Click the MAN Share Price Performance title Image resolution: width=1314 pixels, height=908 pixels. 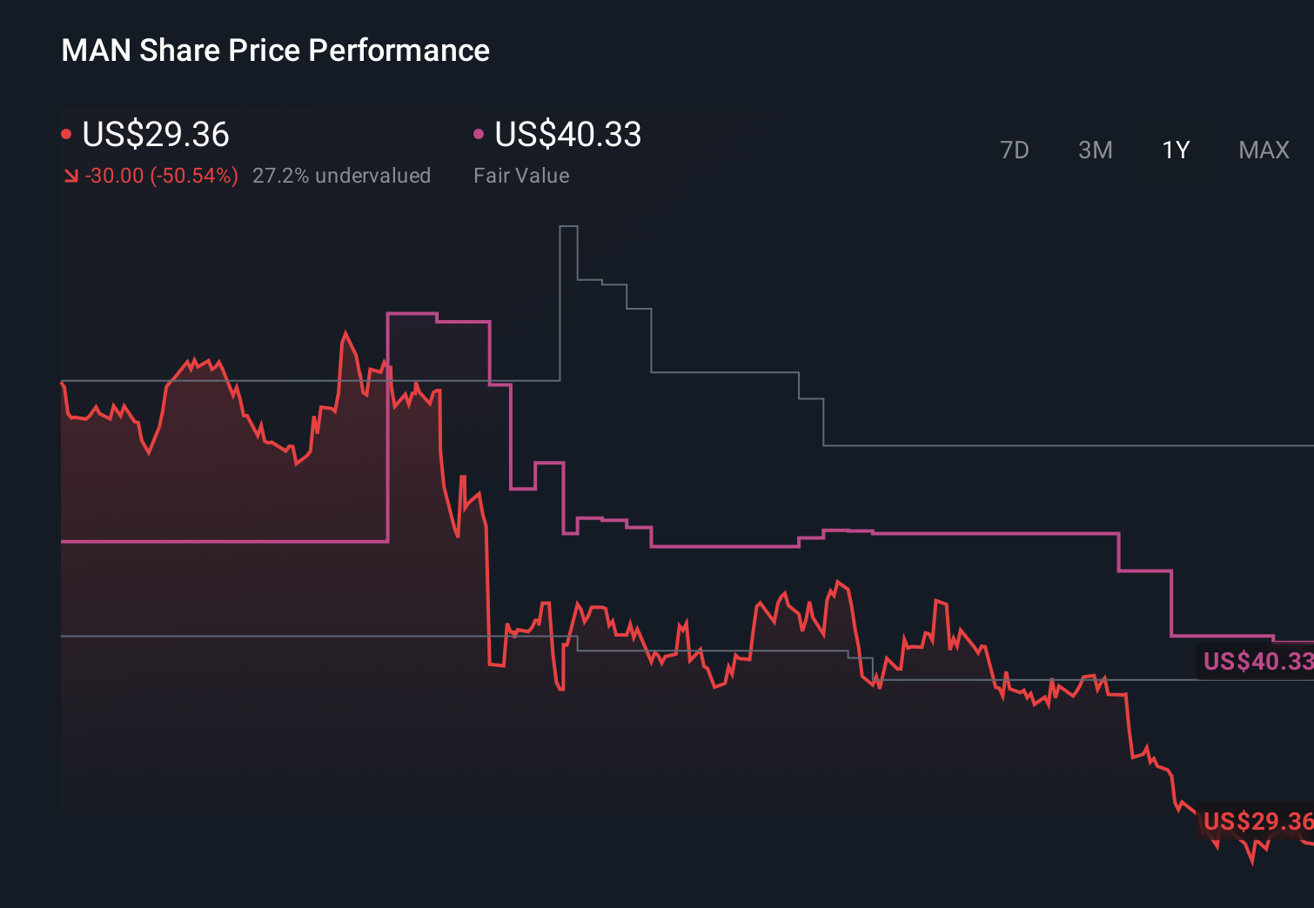(274, 50)
